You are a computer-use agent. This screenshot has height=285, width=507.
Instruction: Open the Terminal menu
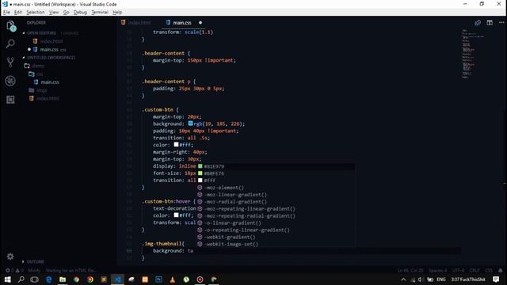coord(100,13)
